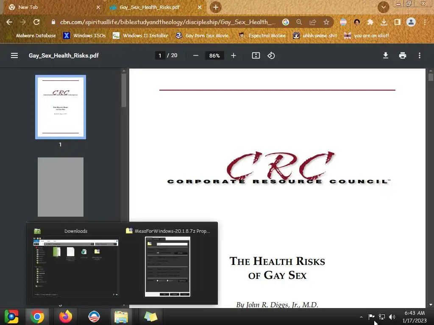Toggle the browser side panel
Image resolution: width=434 pixels, height=325 pixels.
coord(398,22)
